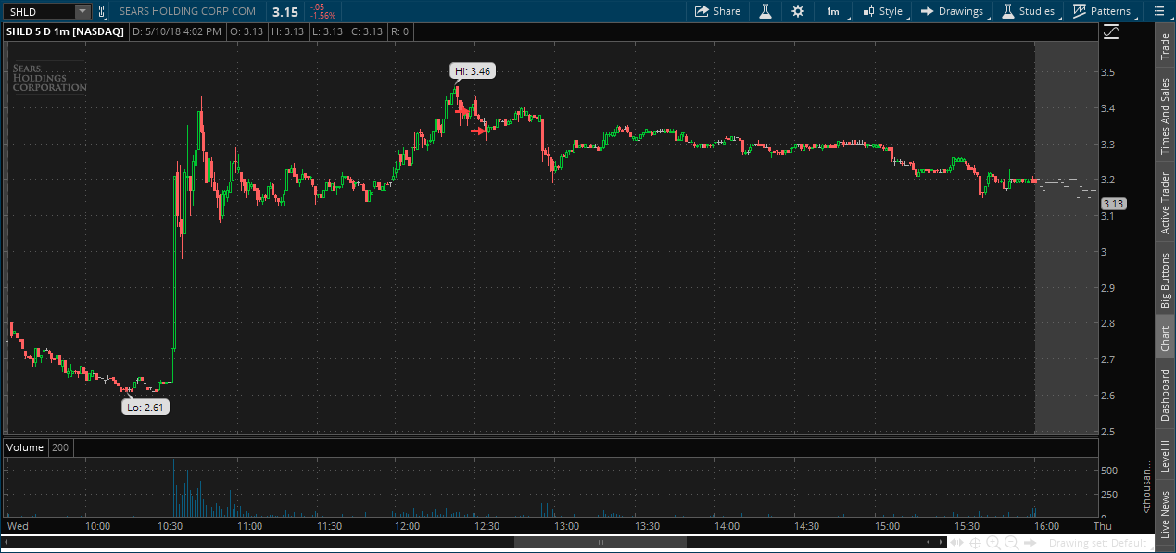Toggle the price axis scale icon

(1111, 32)
